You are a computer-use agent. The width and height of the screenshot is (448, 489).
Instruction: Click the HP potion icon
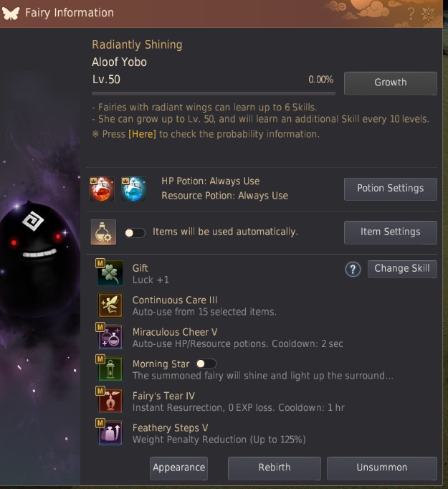click(x=102, y=189)
